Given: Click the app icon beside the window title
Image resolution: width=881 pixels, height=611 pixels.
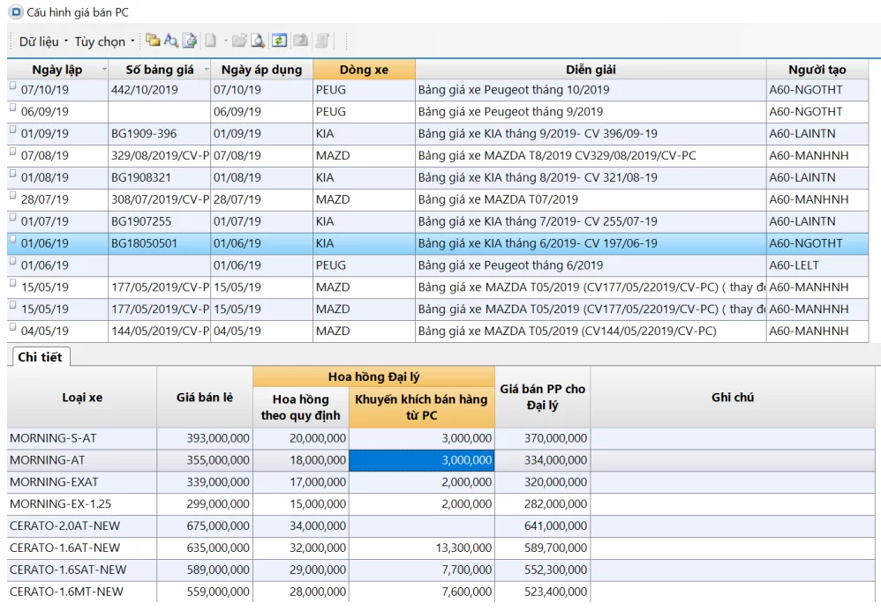Looking at the screenshot, I should pyautogui.click(x=15, y=11).
